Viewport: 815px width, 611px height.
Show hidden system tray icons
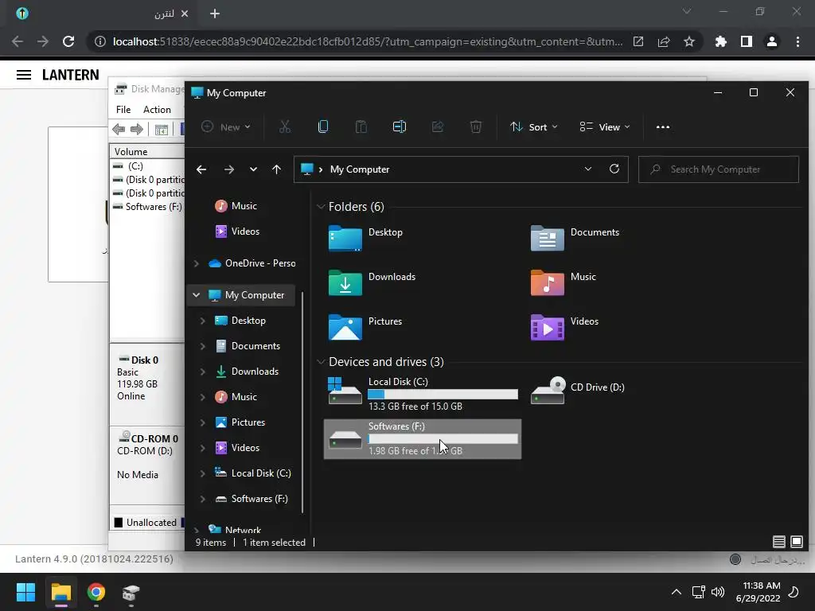click(677, 592)
